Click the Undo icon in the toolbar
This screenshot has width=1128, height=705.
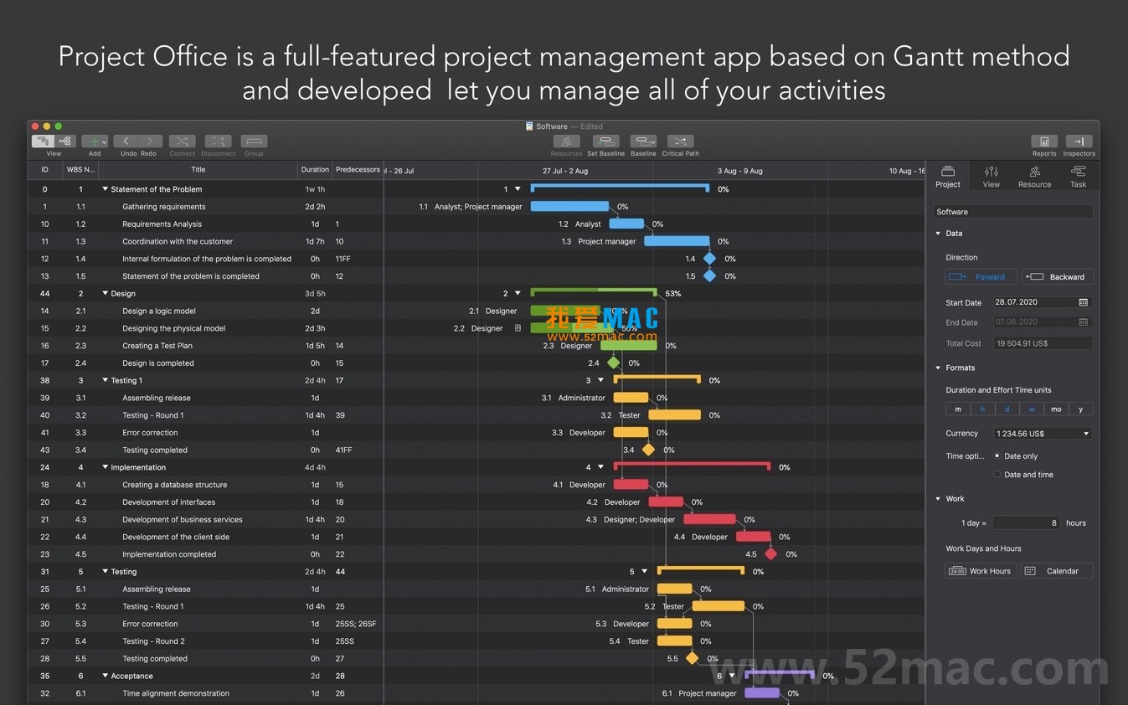pyautogui.click(x=127, y=142)
